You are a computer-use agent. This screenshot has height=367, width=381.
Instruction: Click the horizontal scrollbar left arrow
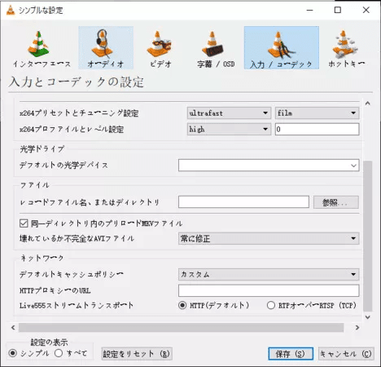[x=13, y=328]
